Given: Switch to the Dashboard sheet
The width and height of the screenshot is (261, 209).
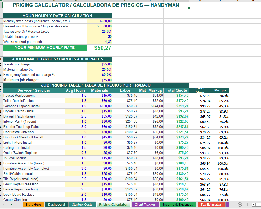Looking at the screenshot, I should click(x=56, y=205).
